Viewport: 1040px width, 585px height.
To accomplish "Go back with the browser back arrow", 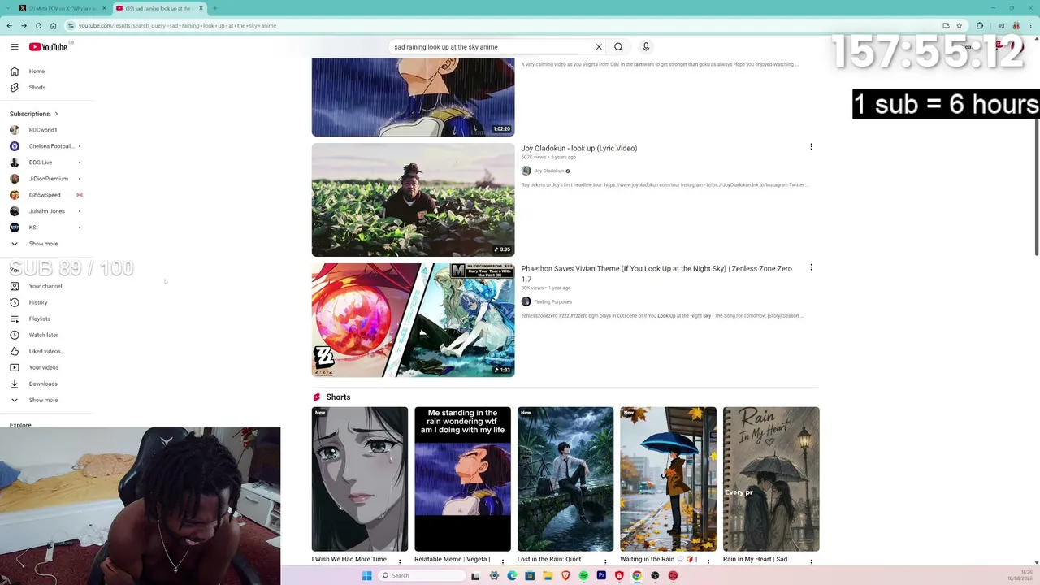I will [9, 26].
